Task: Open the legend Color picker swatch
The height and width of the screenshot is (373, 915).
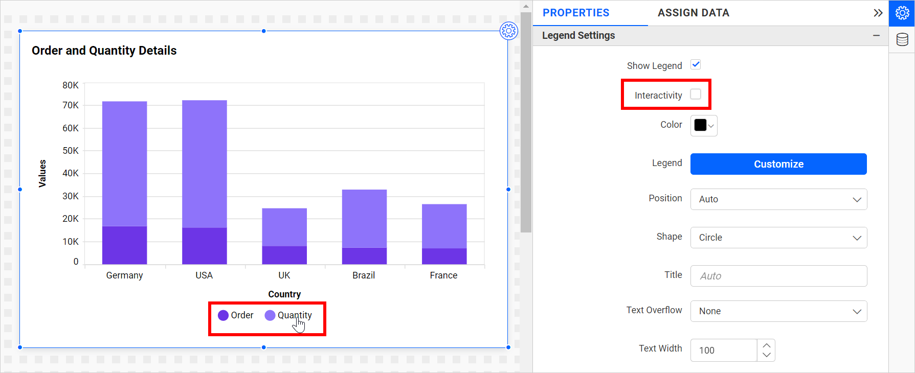Action: click(x=703, y=126)
